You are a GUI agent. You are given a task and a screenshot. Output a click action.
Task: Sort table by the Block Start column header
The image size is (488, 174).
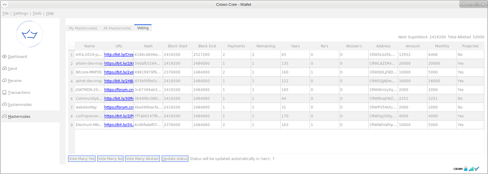coord(178,46)
